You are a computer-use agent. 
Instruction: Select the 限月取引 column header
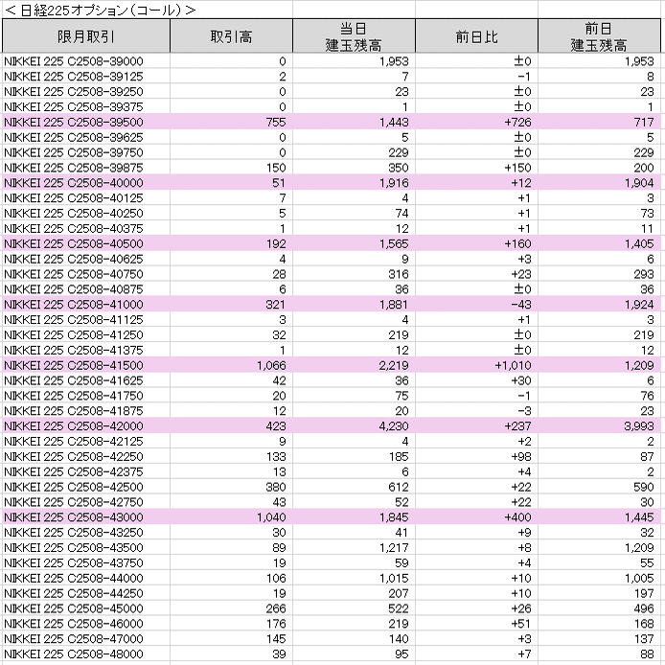(86, 36)
